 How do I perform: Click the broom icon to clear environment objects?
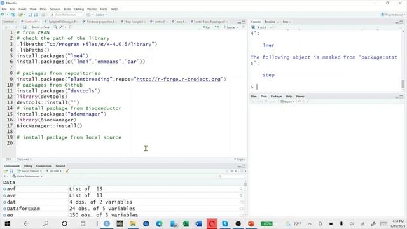click(67, 171)
